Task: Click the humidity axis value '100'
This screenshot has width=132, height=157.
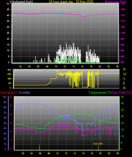Action: (x=5, y=97)
